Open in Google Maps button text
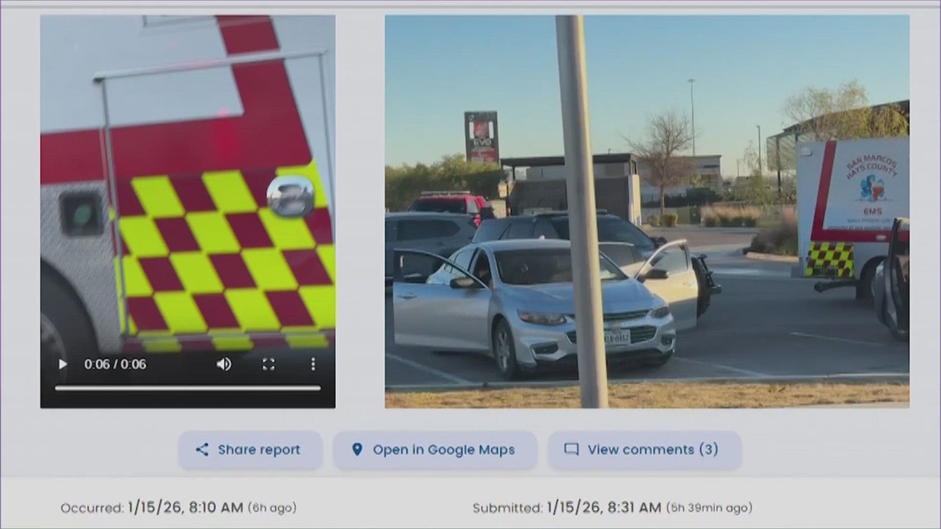941x529 pixels. 443,450
